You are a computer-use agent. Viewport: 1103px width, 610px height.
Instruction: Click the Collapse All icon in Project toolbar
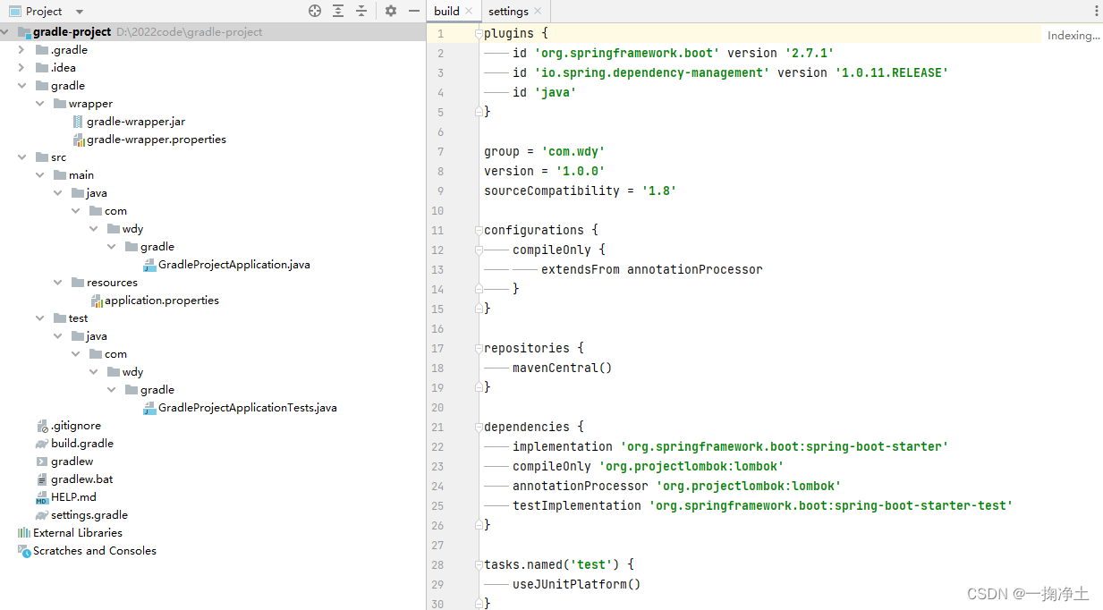point(361,11)
